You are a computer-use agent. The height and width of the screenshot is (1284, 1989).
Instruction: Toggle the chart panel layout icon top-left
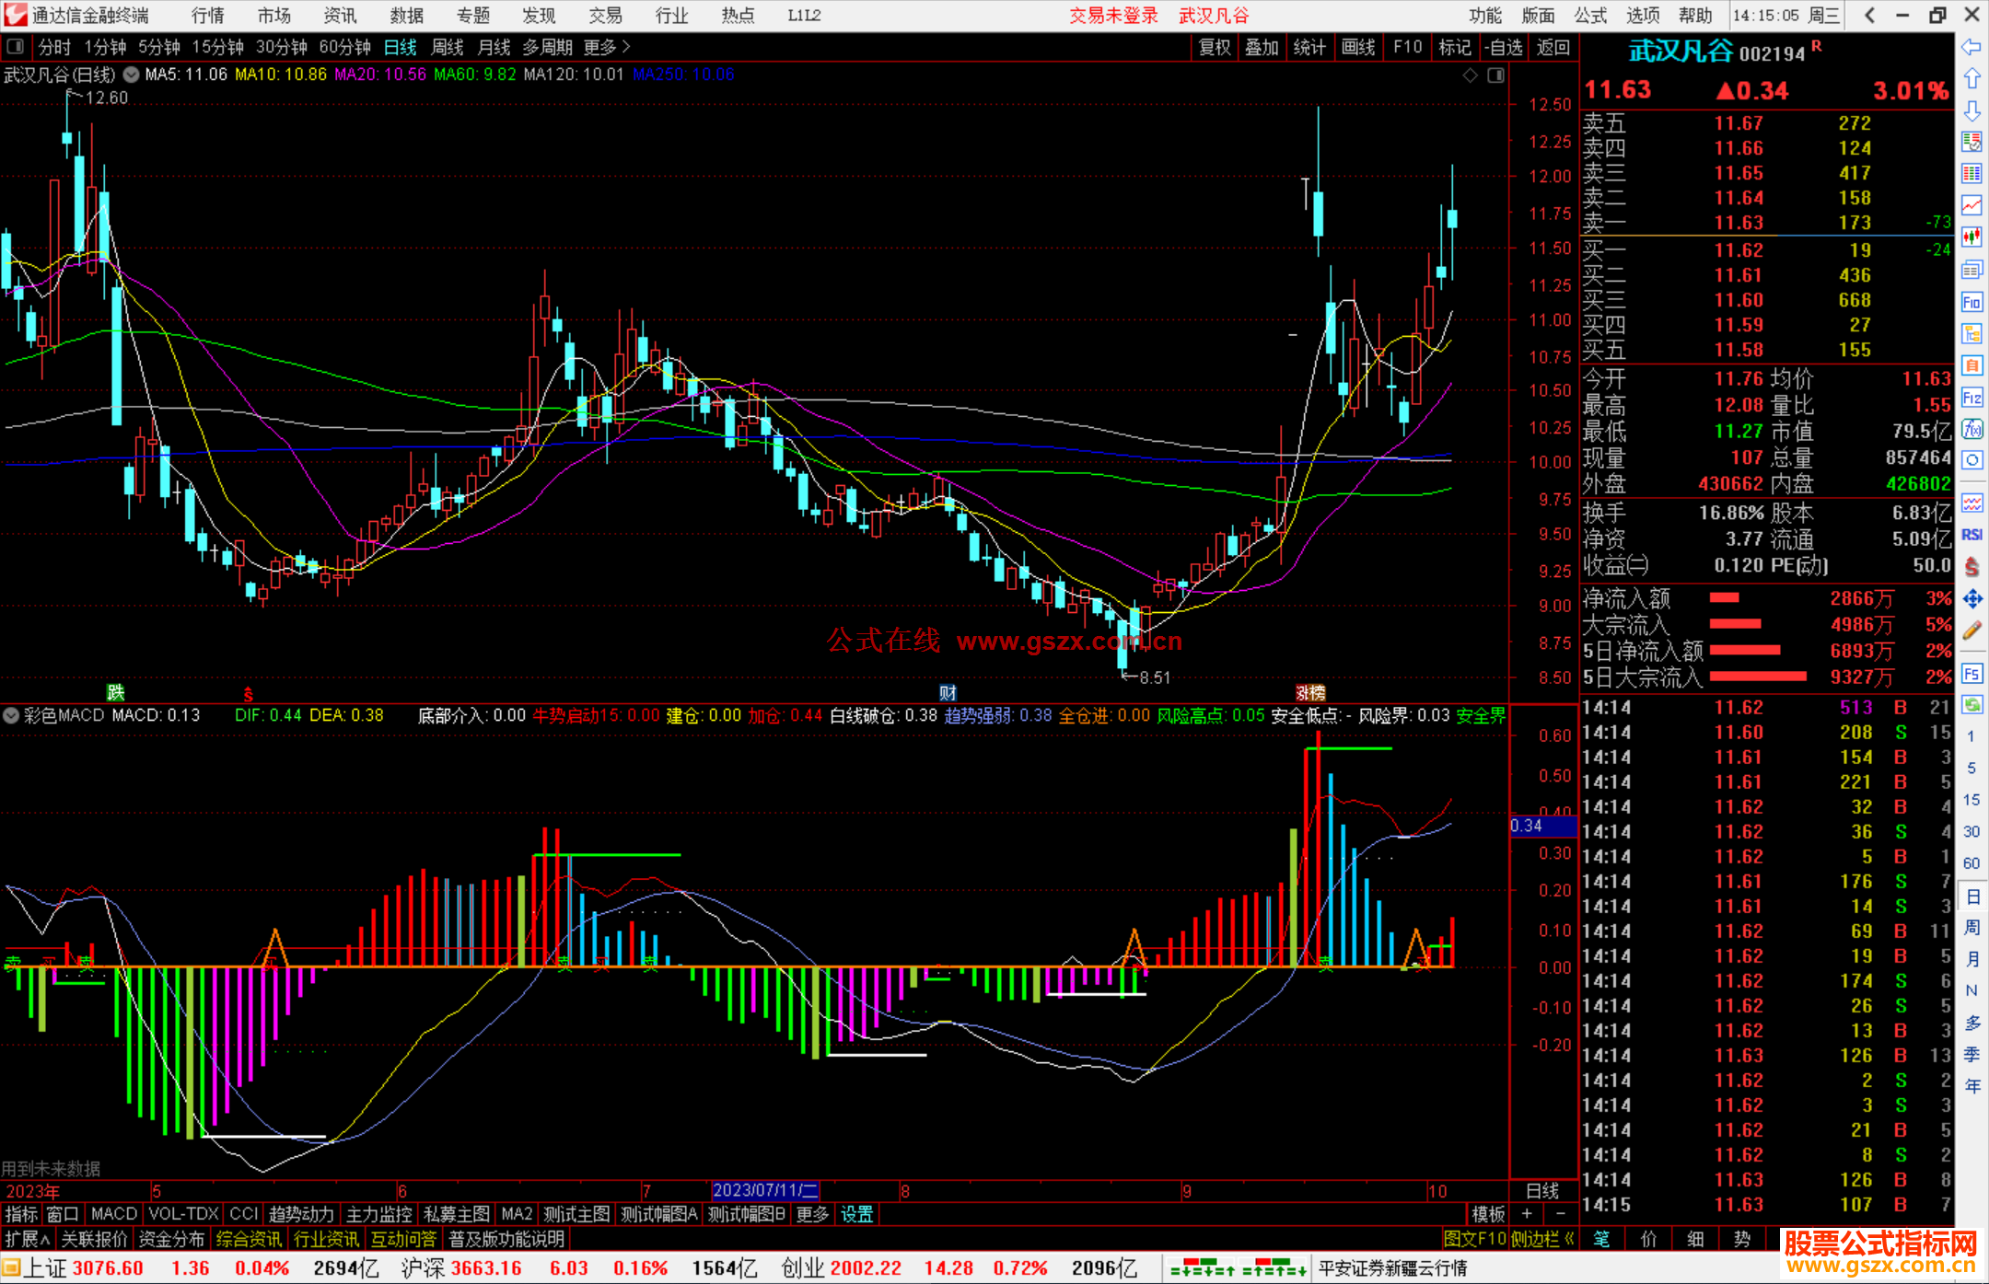click(x=16, y=47)
